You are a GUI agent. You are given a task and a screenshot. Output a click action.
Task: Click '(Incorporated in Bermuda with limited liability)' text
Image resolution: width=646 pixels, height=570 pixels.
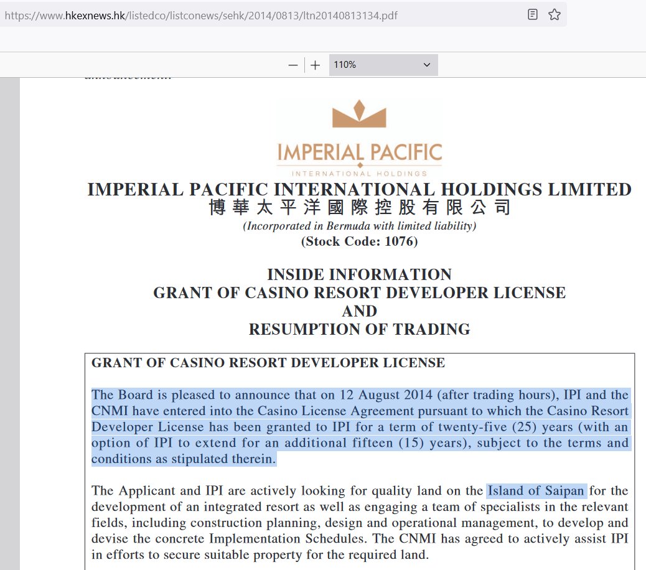pyautogui.click(x=359, y=226)
